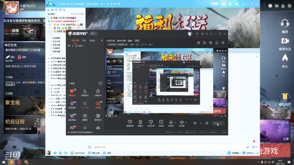Select the second scene tab
Image resolution: width=294 pixels, height=165 pixels.
[x=84, y=41]
